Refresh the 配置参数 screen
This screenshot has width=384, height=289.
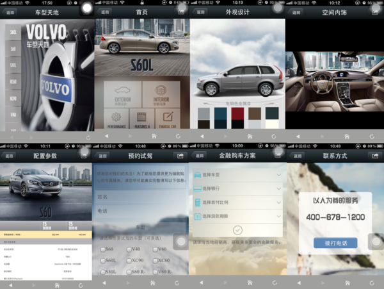[x=81, y=285]
